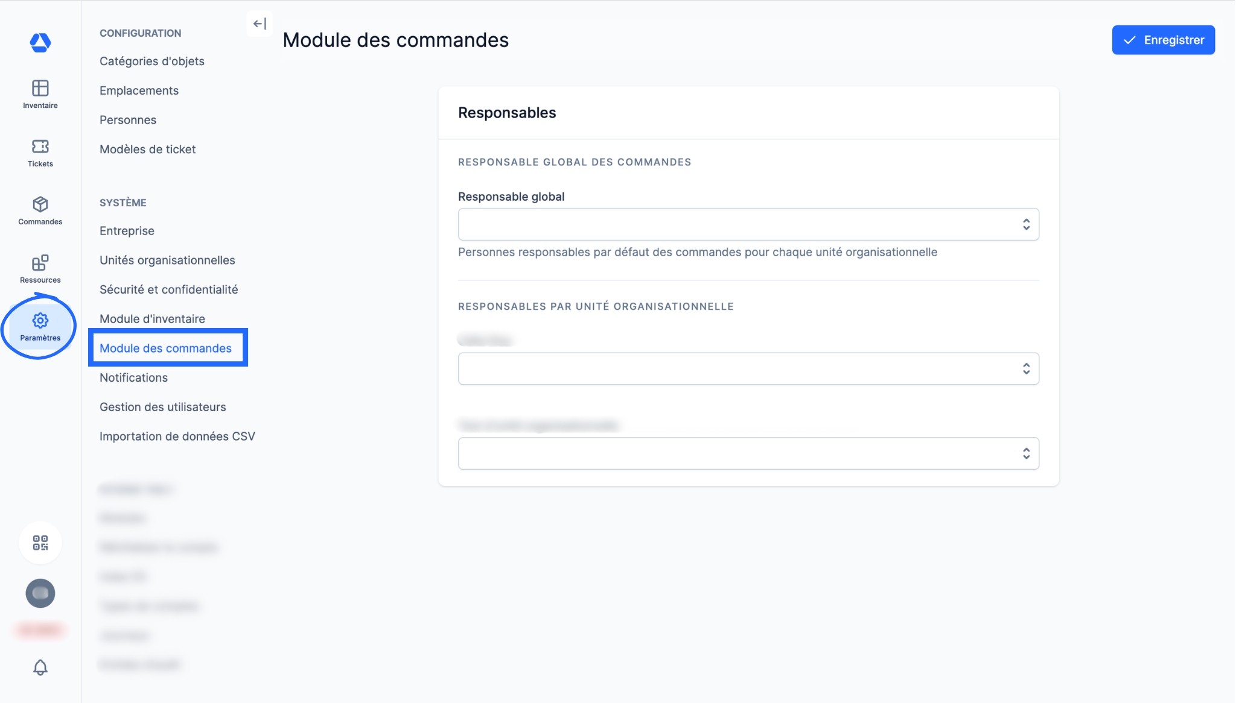Click the Enregistrer button
This screenshot has height=703, width=1236.
click(x=1163, y=40)
